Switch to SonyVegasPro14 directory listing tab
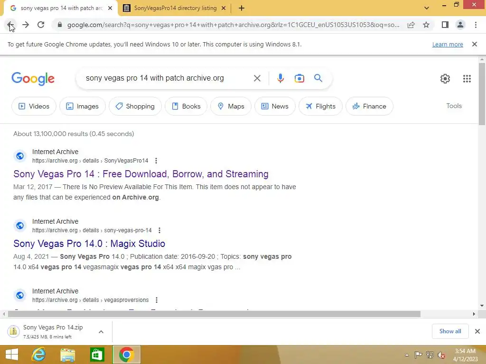Viewport: 486px width, 364px height. click(x=175, y=8)
